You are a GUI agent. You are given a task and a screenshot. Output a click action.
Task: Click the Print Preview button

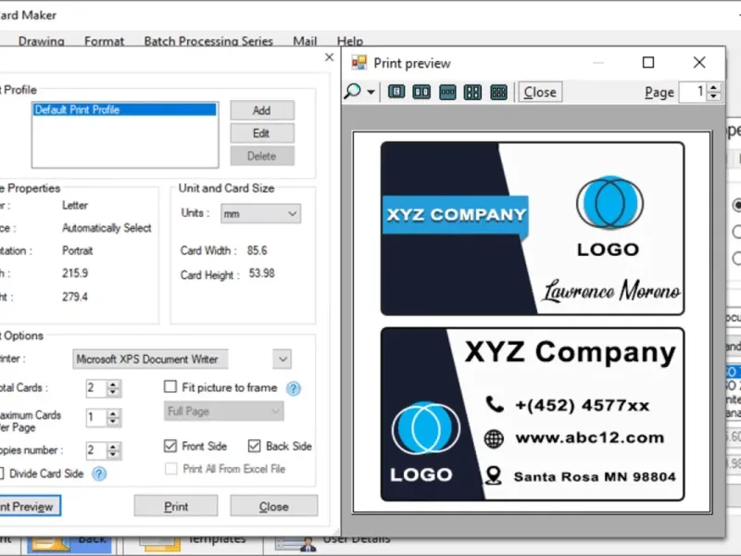pyautogui.click(x=31, y=506)
